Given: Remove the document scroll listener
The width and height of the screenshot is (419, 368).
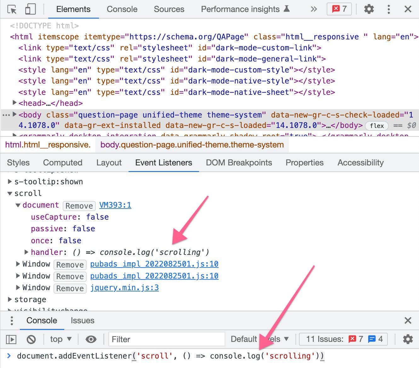Looking at the screenshot, I should (x=79, y=206).
